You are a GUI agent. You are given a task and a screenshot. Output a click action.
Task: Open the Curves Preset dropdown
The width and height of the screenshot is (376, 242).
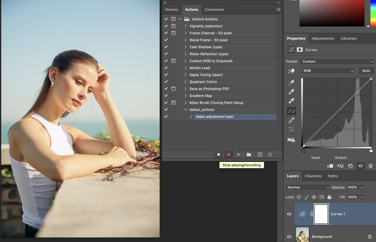click(x=337, y=62)
